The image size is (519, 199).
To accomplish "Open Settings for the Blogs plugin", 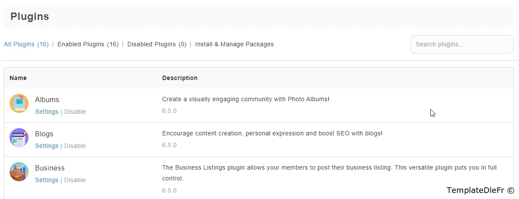I will point(47,146).
